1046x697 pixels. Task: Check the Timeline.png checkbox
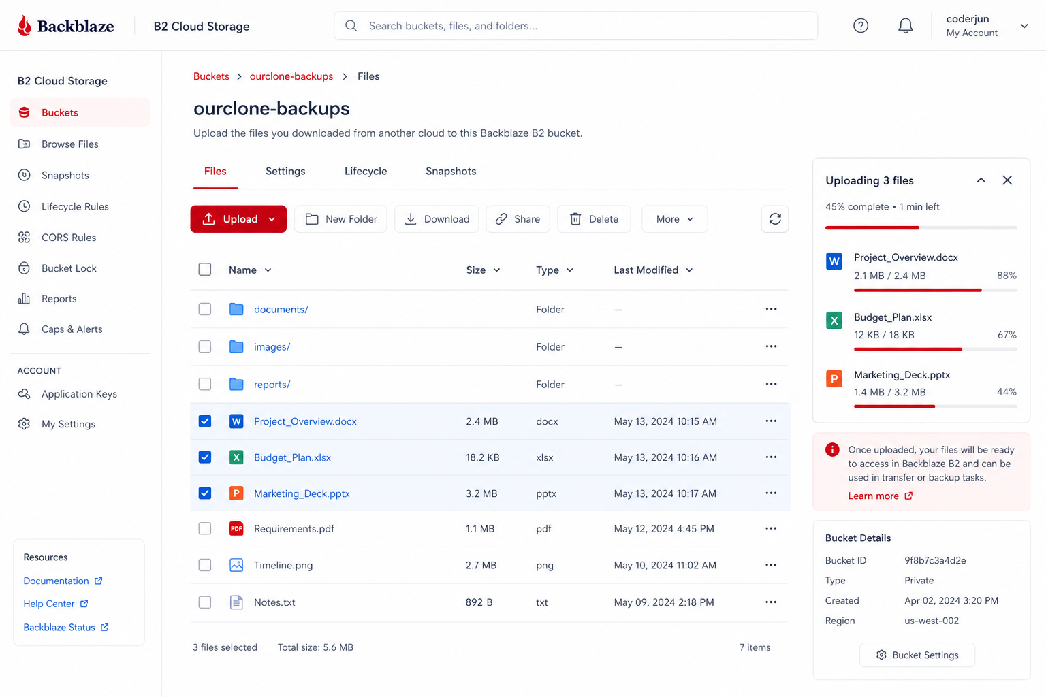click(x=205, y=565)
